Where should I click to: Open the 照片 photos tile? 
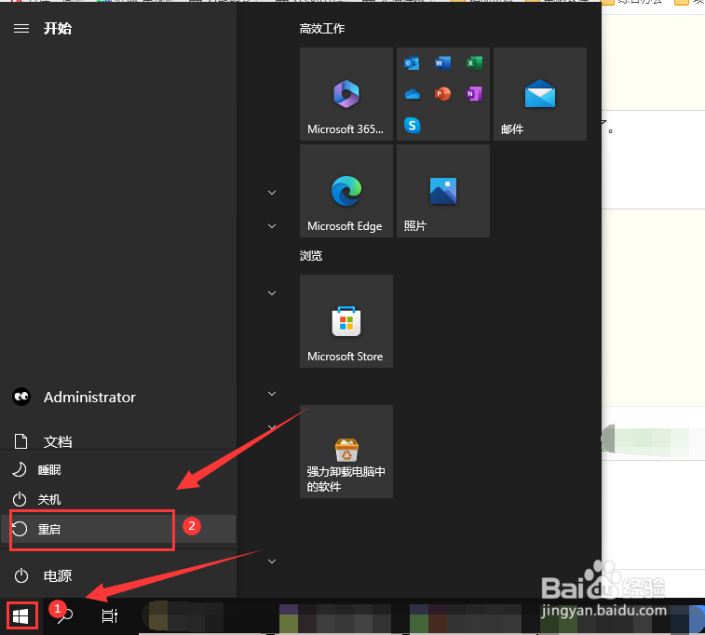coord(443,191)
